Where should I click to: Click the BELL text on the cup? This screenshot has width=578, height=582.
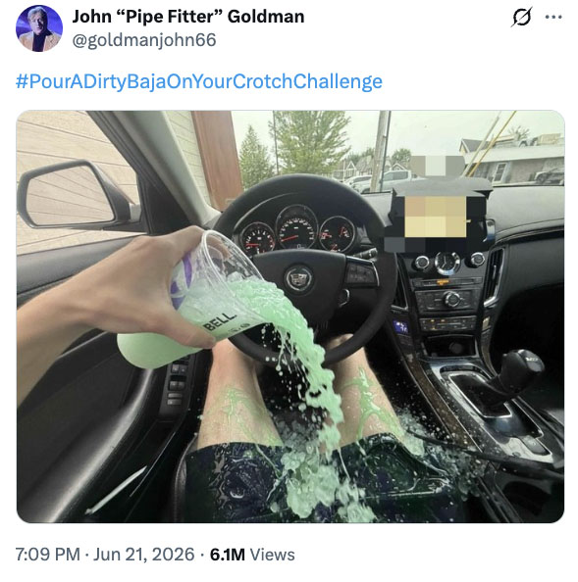tap(220, 321)
